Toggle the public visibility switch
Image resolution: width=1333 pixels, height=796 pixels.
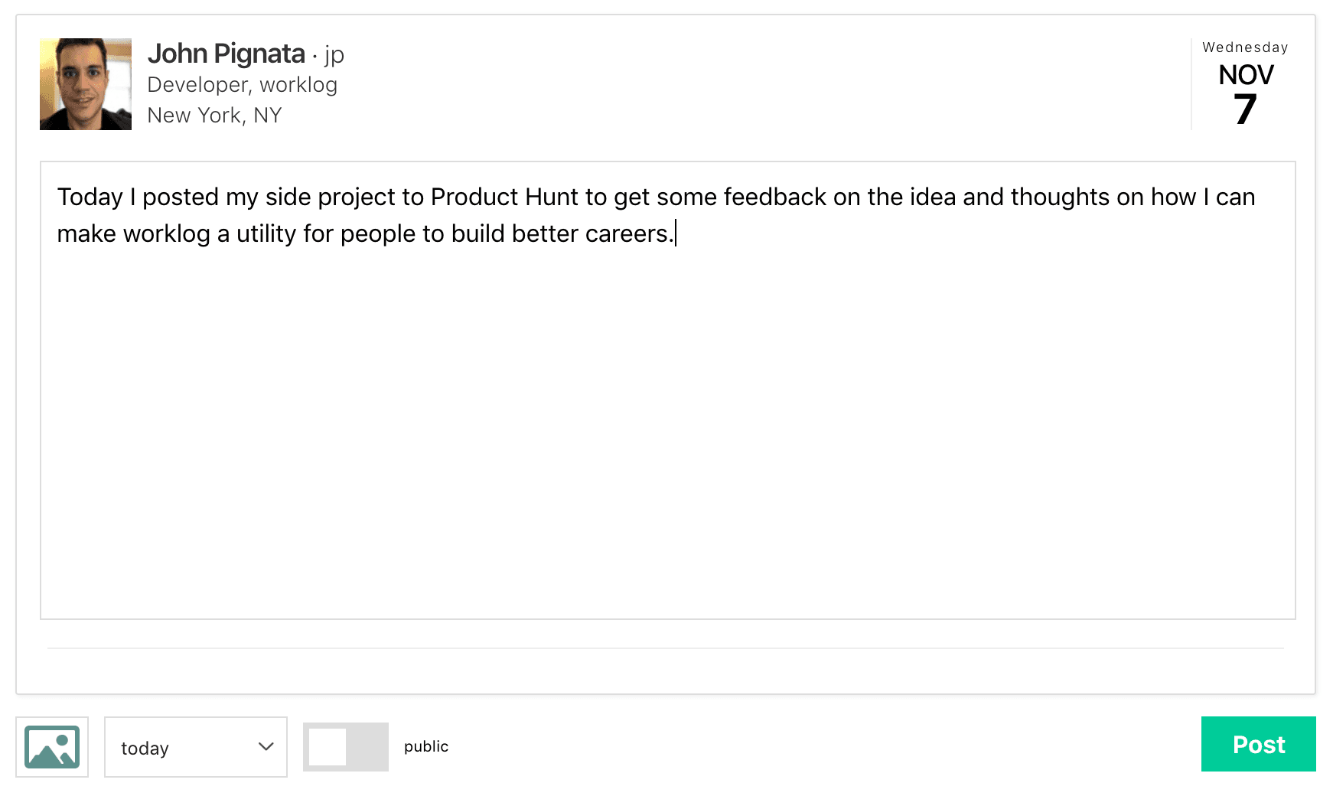click(346, 747)
